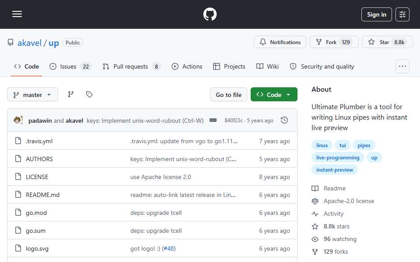Open the unix-word-rubout commit message
This screenshot has width=420, height=262.
[x=145, y=121]
